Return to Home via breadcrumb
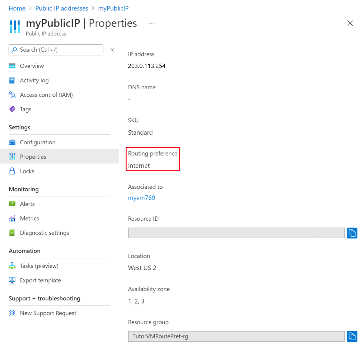Screen dimensions: 364x347 point(17,8)
